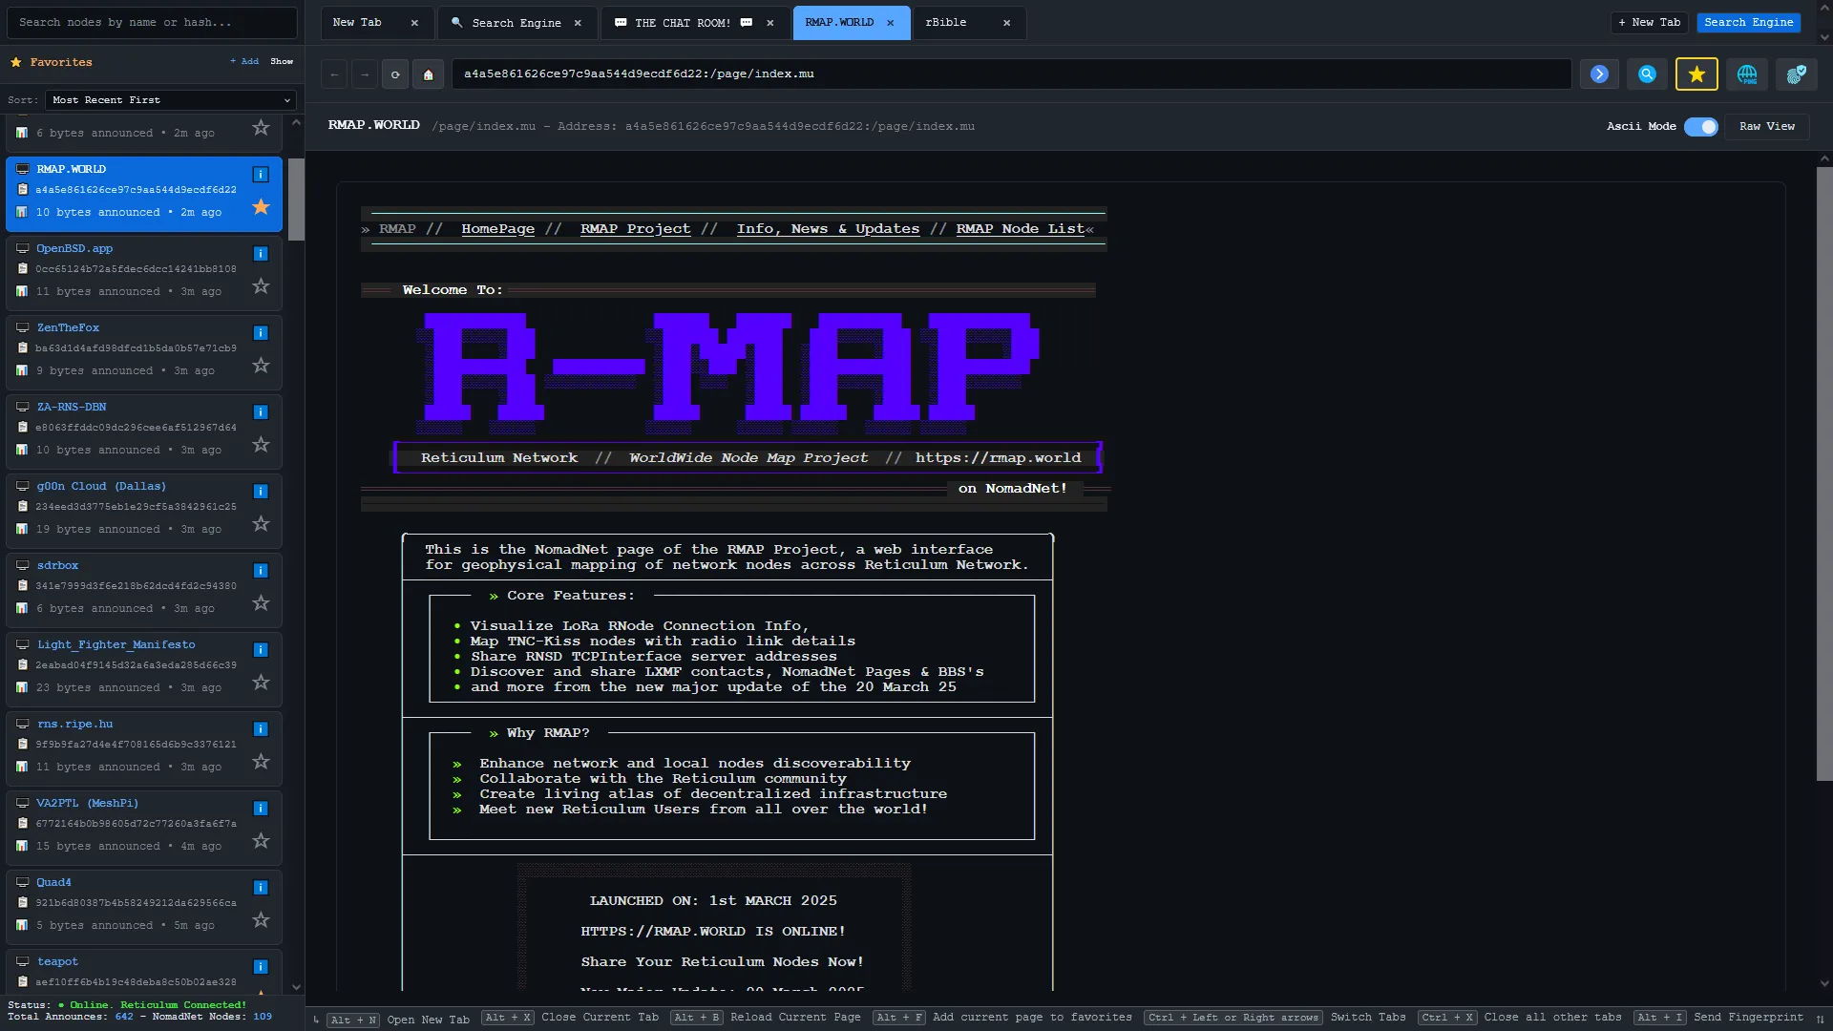
Task: Click the Raw View button
Action: tap(1766, 126)
